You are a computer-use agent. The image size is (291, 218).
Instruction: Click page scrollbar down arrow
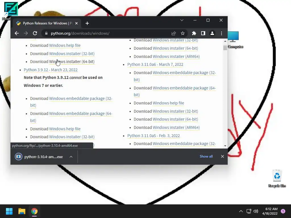[x=225, y=146]
